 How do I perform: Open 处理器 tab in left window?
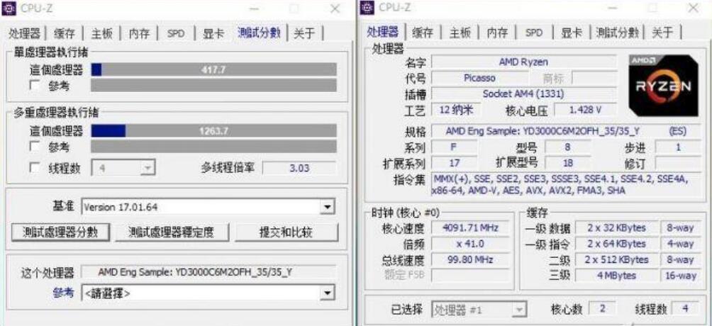pos(25,33)
